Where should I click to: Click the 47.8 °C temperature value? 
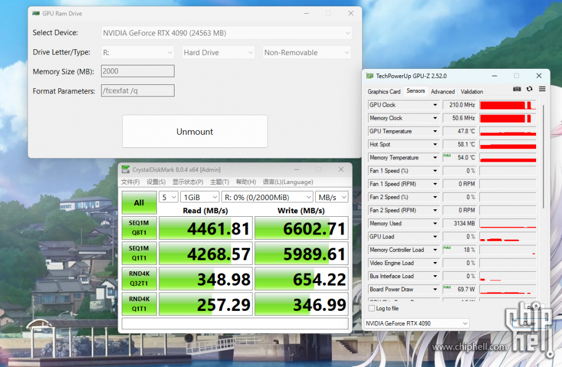(x=459, y=131)
